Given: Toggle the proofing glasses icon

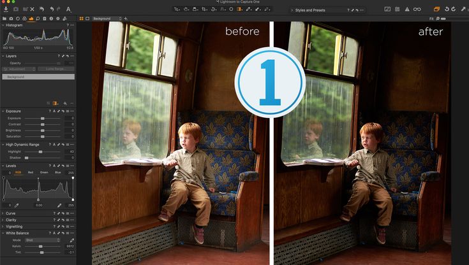Looking at the screenshot, I should click(x=417, y=10).
